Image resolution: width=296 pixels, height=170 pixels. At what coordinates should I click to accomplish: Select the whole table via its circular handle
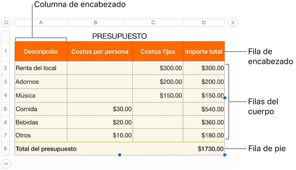click(6, 22)
